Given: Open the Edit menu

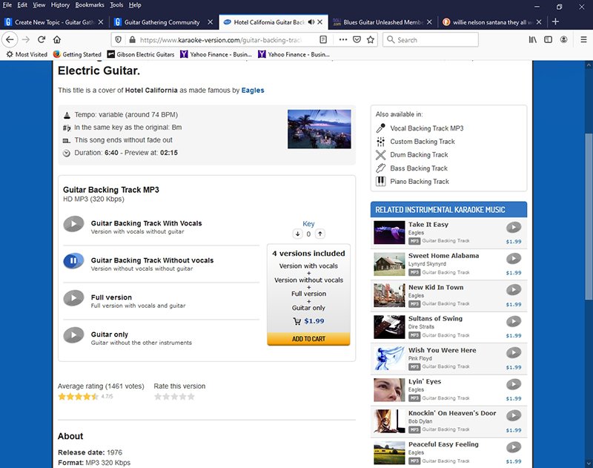Looking at the screenshot, I should pyautogui.click(x=22, y=5).
